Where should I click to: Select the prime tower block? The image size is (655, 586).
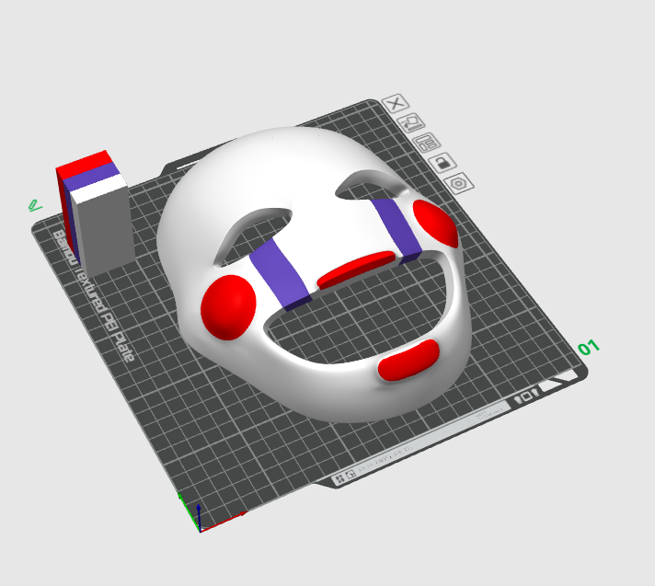point(96,213)
